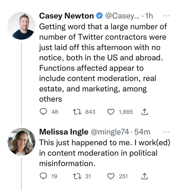Open Melissa Ingle's profile picture
This screenshot has width=178, height=191.
[x=21, y=142]
